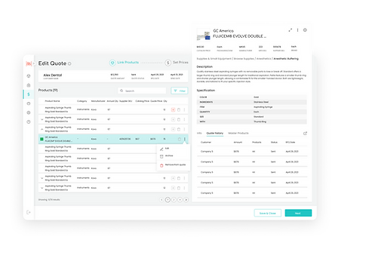Click the trash icon on the highlighted GC America row
The width and height of the screenshot is (366, 274).
(180, 139)
